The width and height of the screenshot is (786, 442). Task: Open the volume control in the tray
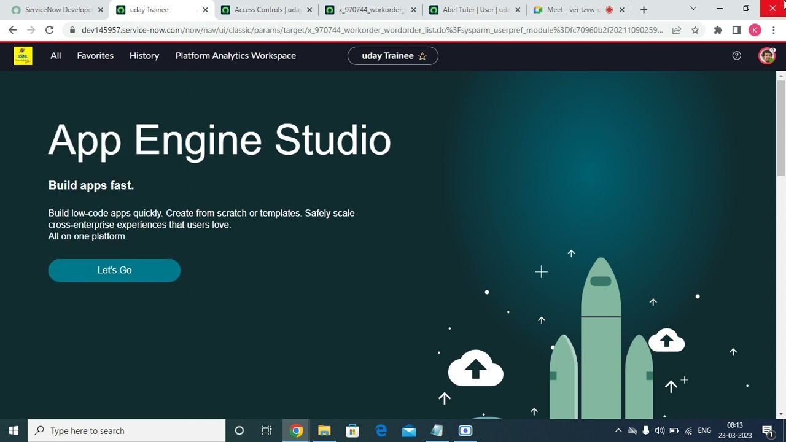coord(660,431)
